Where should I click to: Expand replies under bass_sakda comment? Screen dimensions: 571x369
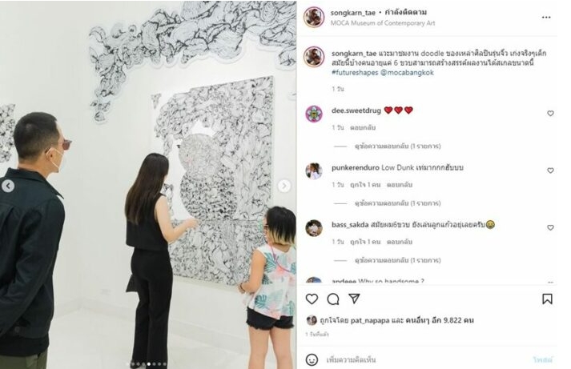397,260
